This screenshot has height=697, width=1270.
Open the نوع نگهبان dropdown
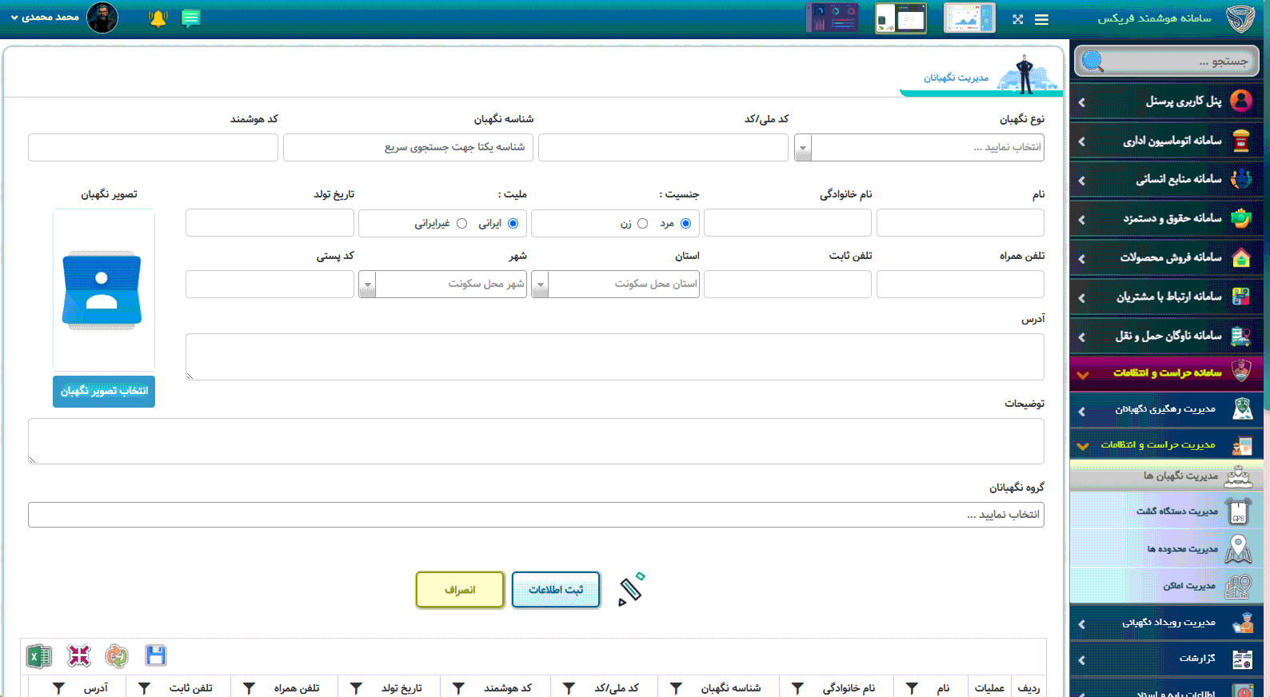pyautogui.click(x=803, y=148)
